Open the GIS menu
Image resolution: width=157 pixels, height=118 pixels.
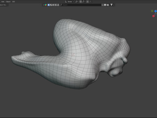tap(13, 2)
